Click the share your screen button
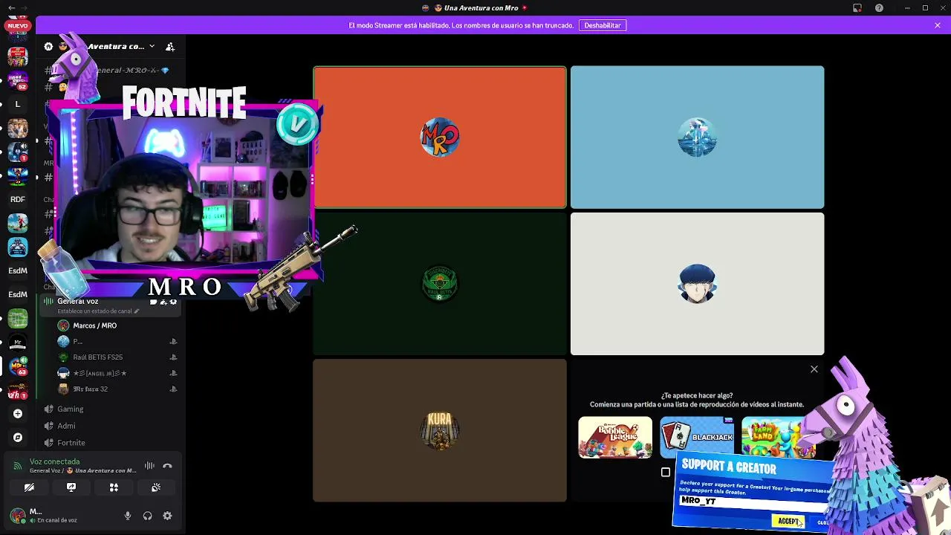 tap(71, 487)
